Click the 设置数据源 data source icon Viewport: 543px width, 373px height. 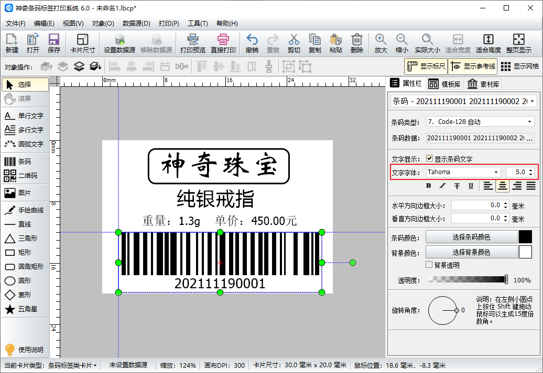click(120, 43)
